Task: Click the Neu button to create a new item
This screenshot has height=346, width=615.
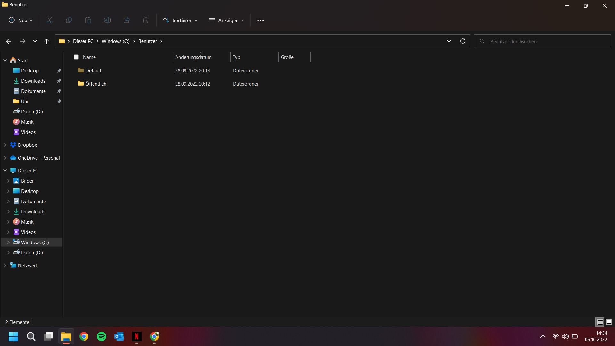Action: point(20,20)
